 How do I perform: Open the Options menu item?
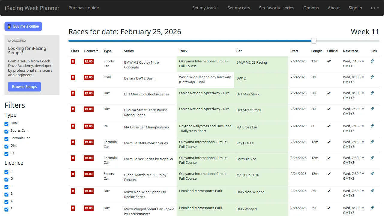pyautogui.click(x=311, y=8)
